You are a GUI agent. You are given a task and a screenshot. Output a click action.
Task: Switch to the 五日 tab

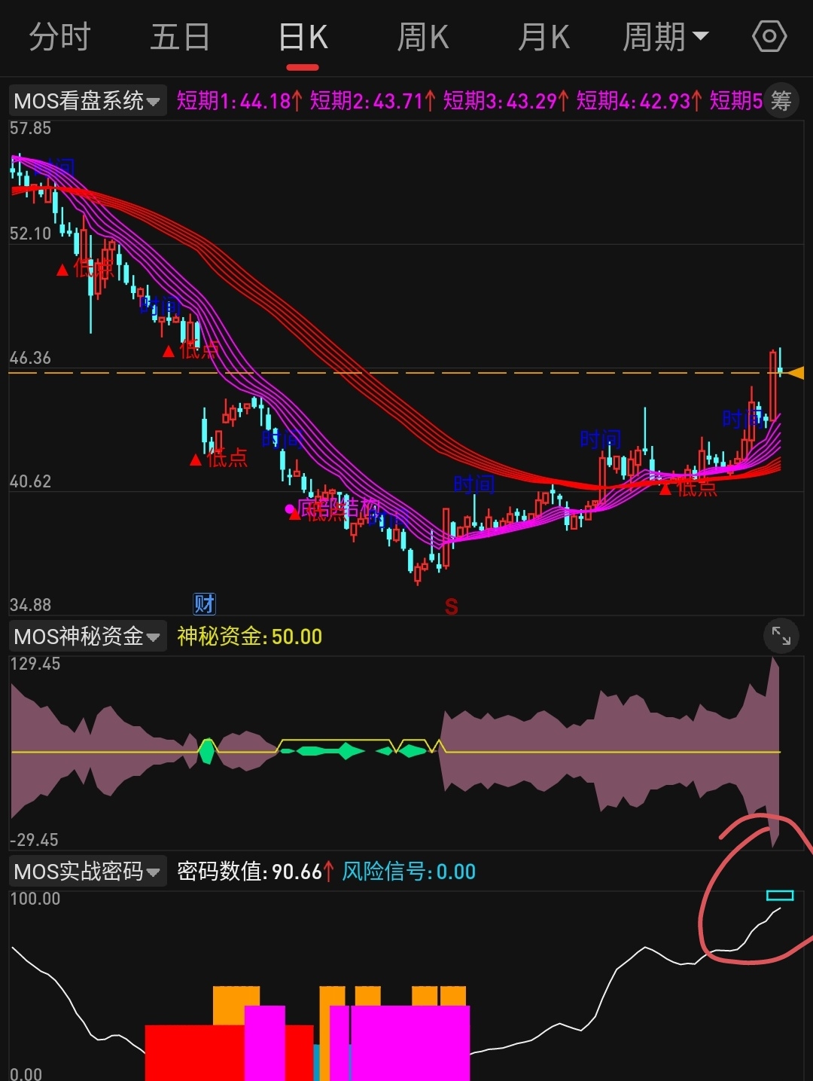point(180,37)
